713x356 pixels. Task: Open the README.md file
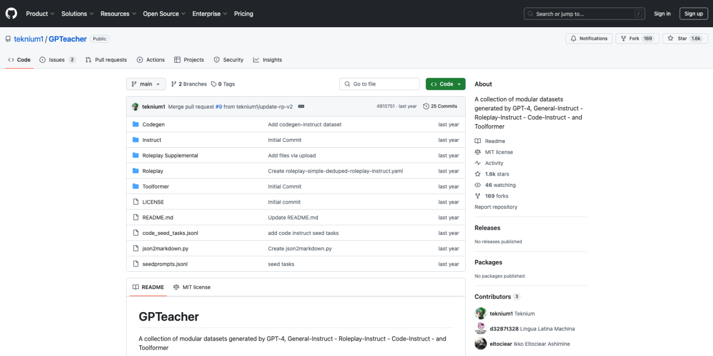click(x=157, y=218)
